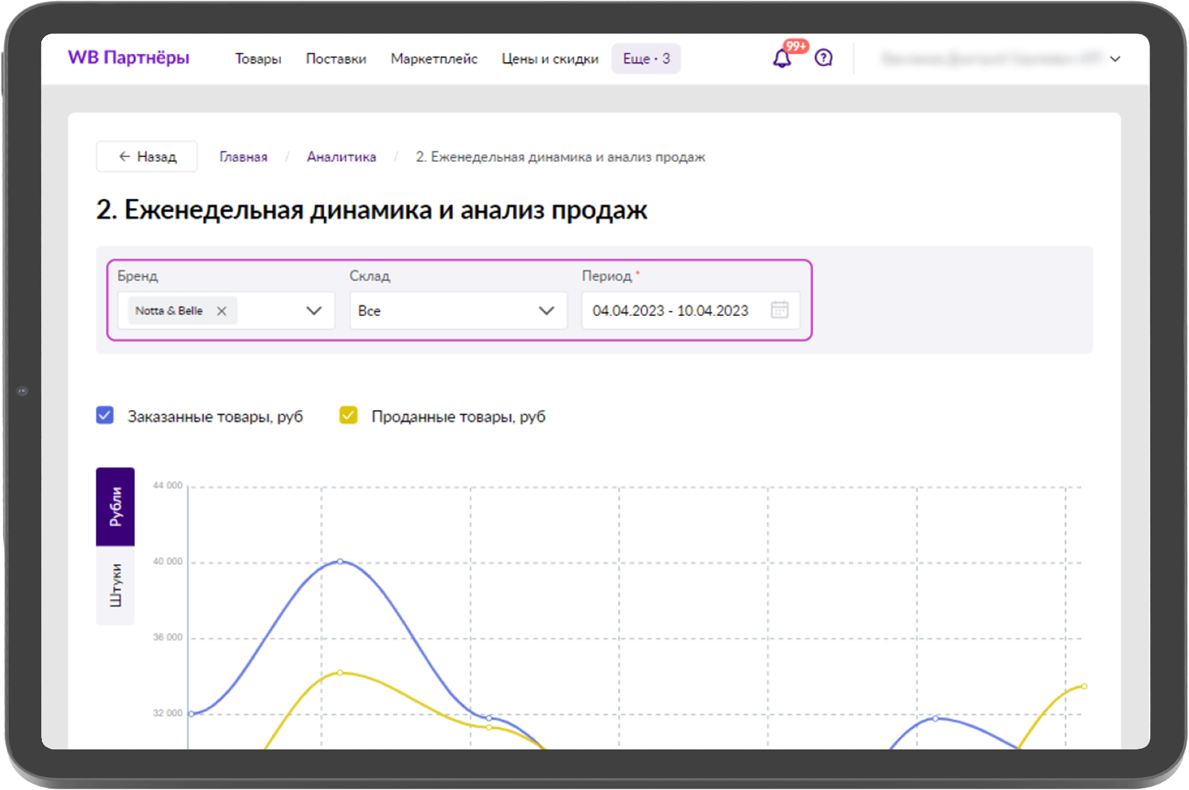This screenshot has width=1189, height=790.
Task: Expand the Ещё · 3 menu
Action: pos(646,58)
